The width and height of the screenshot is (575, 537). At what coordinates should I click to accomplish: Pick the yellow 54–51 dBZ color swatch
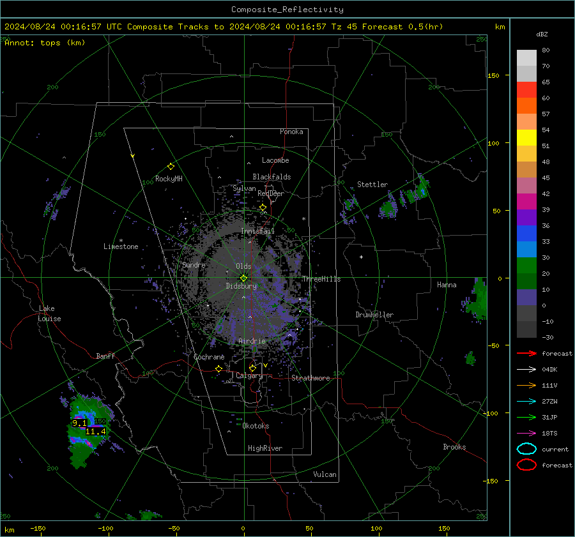(526, 137)
